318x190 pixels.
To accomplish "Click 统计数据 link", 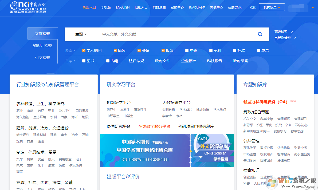I will (203, 109).
